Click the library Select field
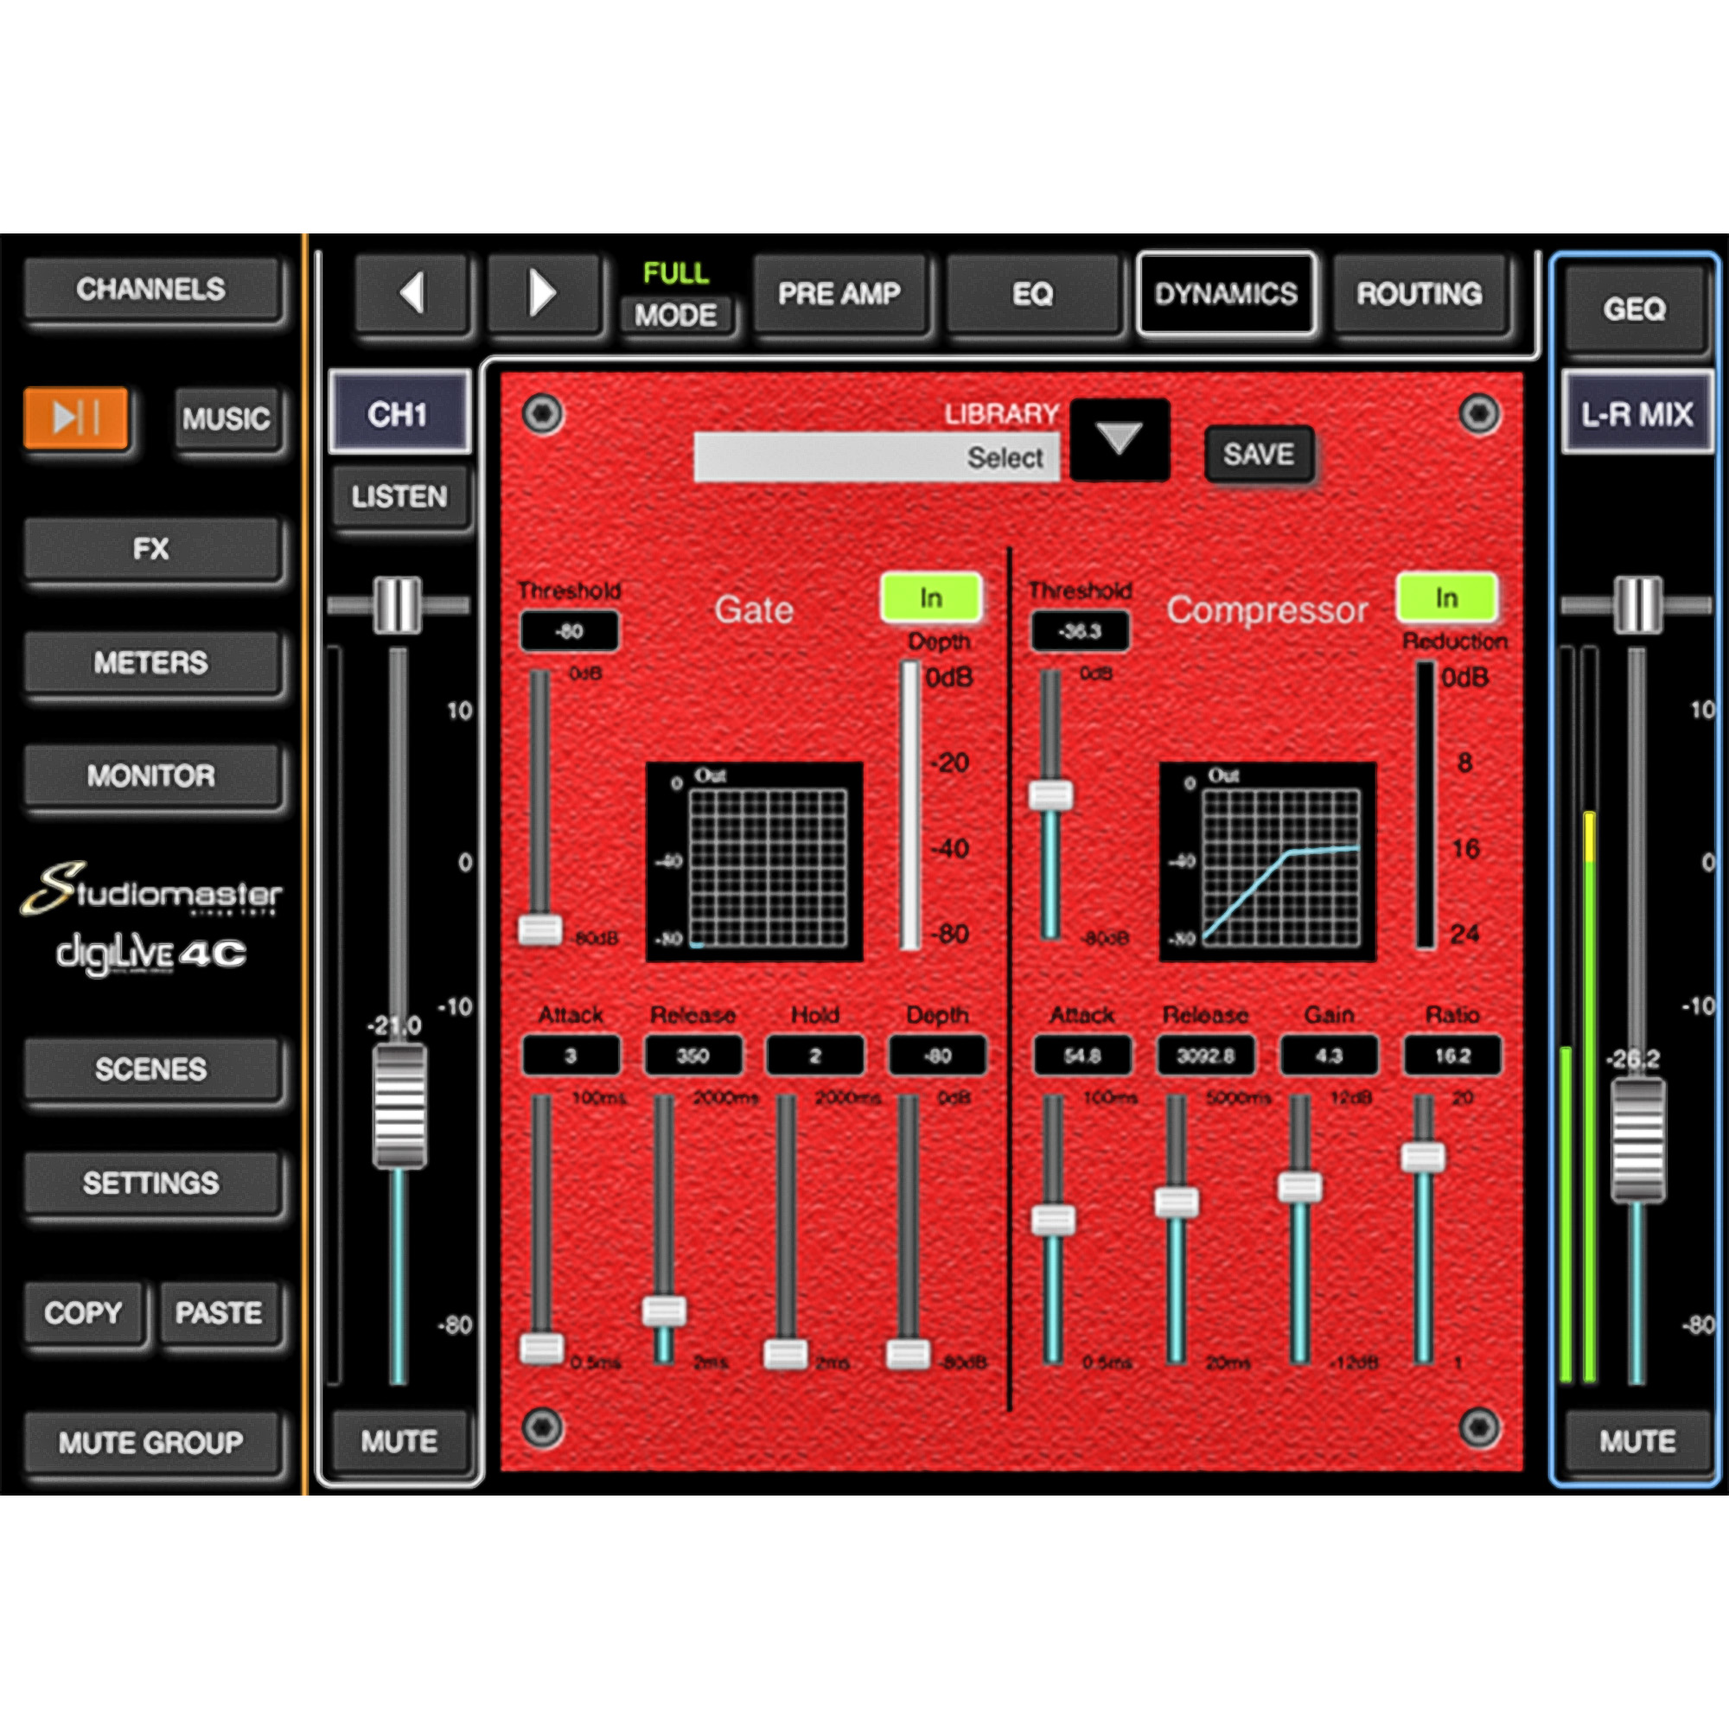The image size is (1729, 1729). tap(876, 457)
